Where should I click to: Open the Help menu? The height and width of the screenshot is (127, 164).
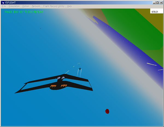pos(70,6)
